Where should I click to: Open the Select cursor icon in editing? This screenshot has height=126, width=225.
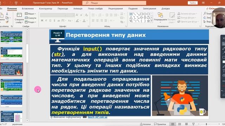tap(205, 22)
